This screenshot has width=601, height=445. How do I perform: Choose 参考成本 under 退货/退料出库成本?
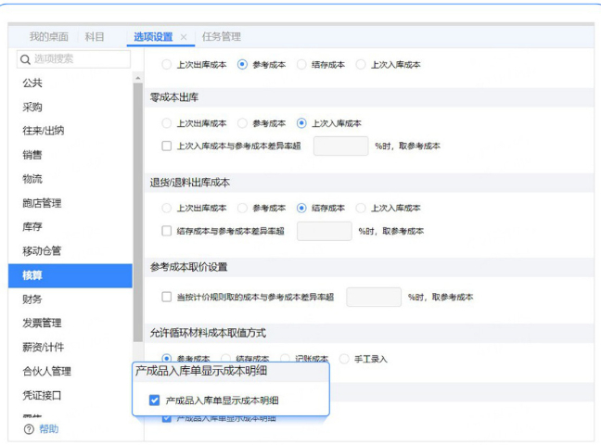(x=242, y=208)
